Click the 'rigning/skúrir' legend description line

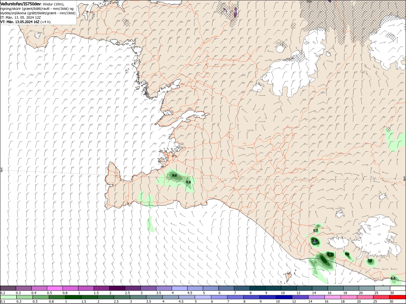click(x=37, y=9)
